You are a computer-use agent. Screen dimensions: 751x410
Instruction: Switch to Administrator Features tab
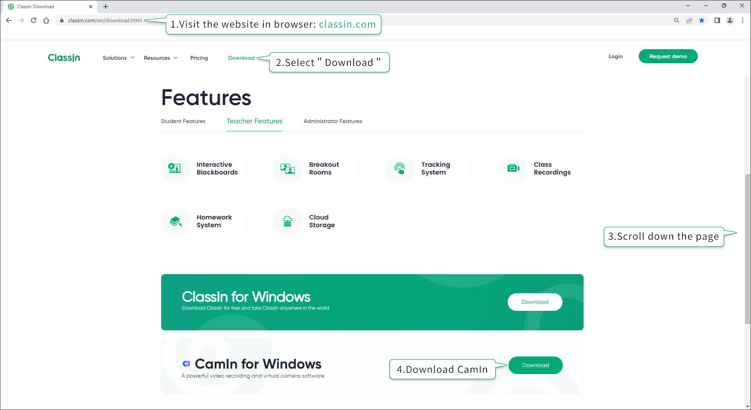(333, 121)
